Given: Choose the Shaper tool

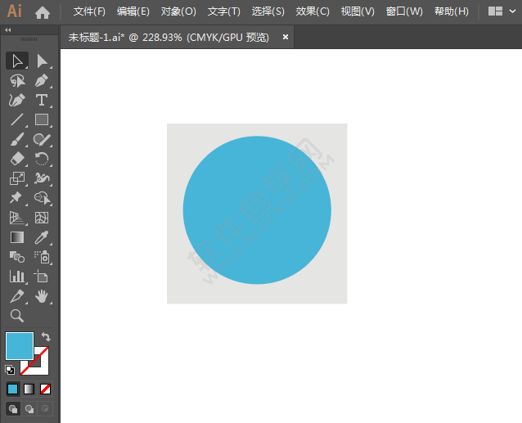Looking at the screenshot, I should click(x=42, y=139).
